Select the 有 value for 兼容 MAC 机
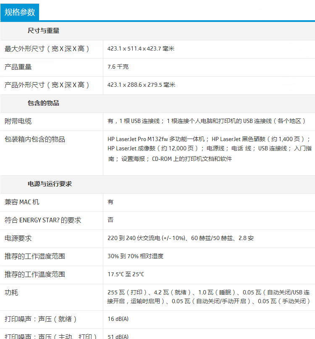Viewport: 315px width, 339px height. 110,202
